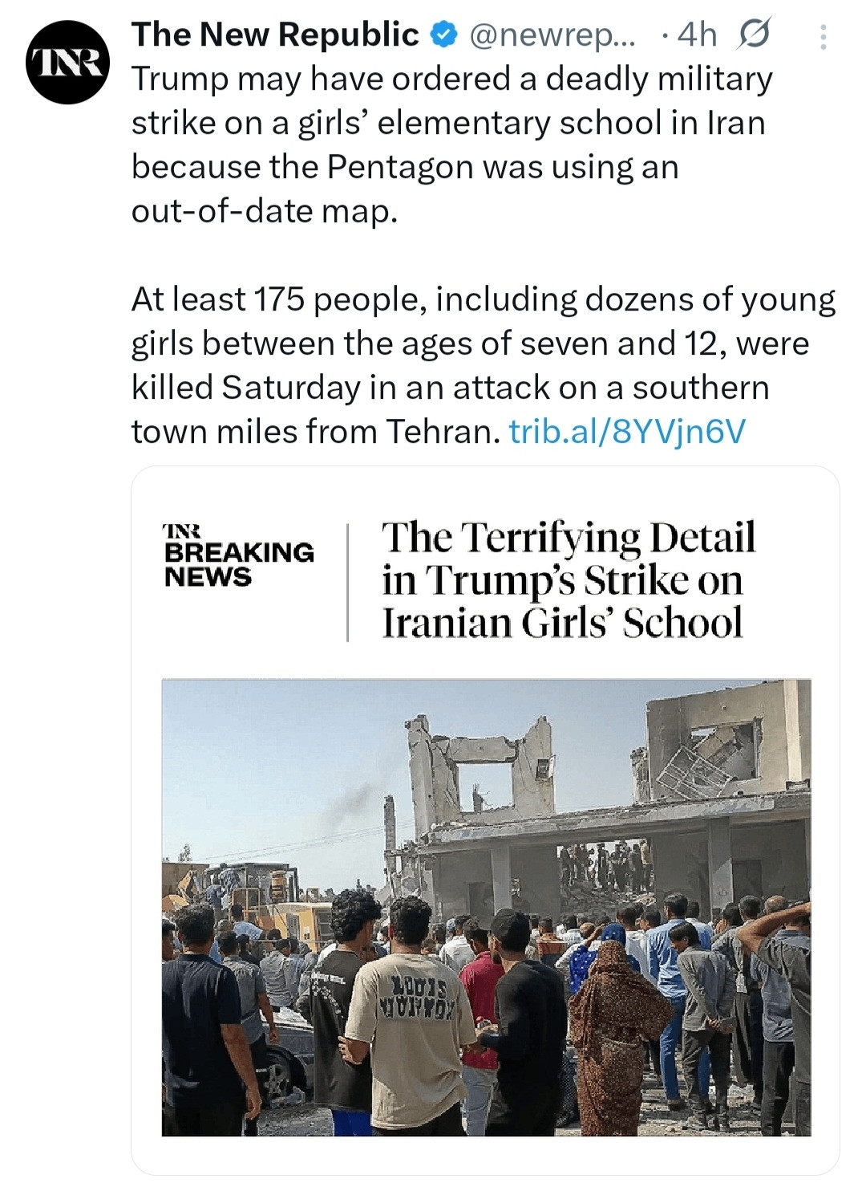The height and width of the screenshot is (1187, 866).
Task: Open 'The Terrifying Detail' article headline
Action: [x=569, y=579]
